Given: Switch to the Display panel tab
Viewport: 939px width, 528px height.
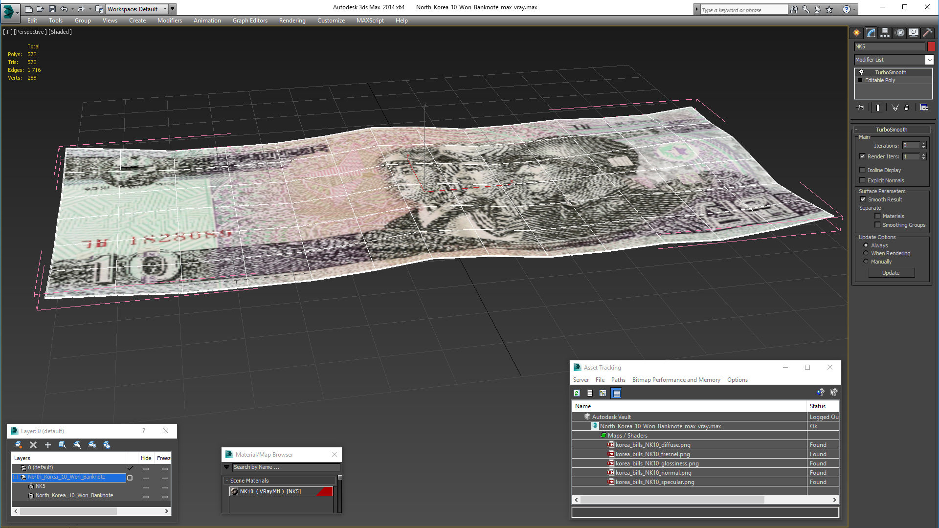Looking at the screenshot, I should click(x=914, y=33).
